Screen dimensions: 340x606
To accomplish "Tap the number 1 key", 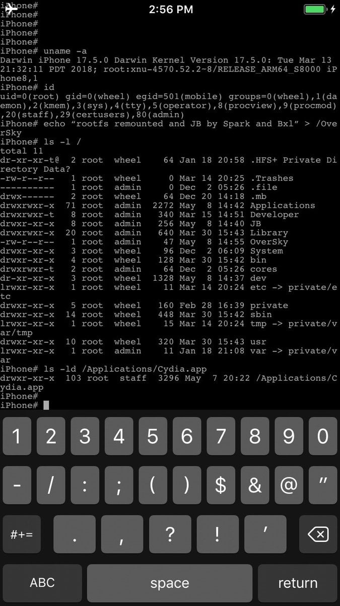I will 17,436.
